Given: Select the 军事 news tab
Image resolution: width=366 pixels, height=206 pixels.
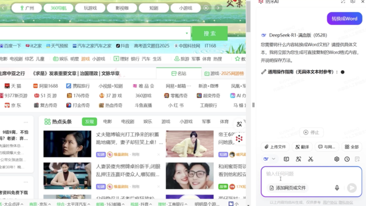Looking at the screenshot, I should 206,122.
